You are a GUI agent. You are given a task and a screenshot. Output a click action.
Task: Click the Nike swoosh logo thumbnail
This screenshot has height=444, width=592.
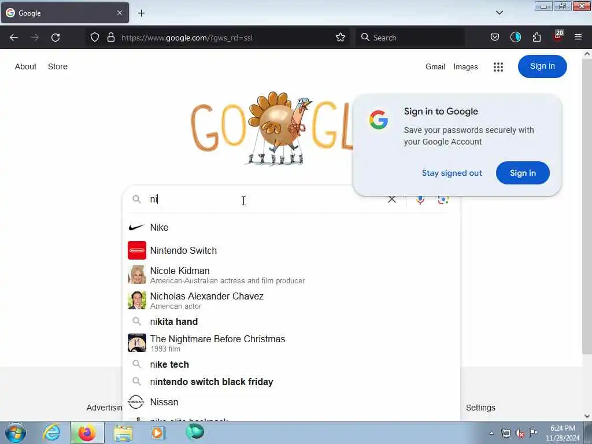[x=136, y=227]
